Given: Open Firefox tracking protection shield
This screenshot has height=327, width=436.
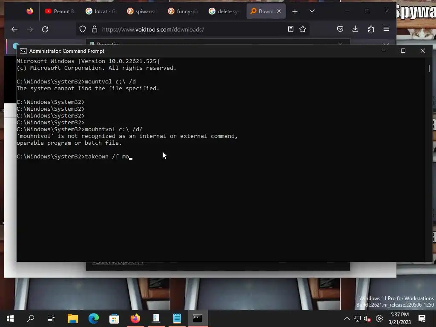Looking at the screenshot, I should pyautogui.click(x=83, y=29).
